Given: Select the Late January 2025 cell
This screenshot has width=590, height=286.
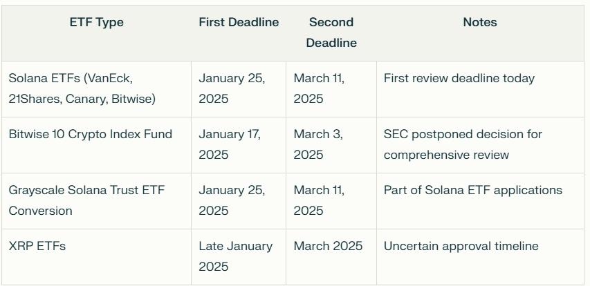Looking at the screenshot, I should click(235, 256).
